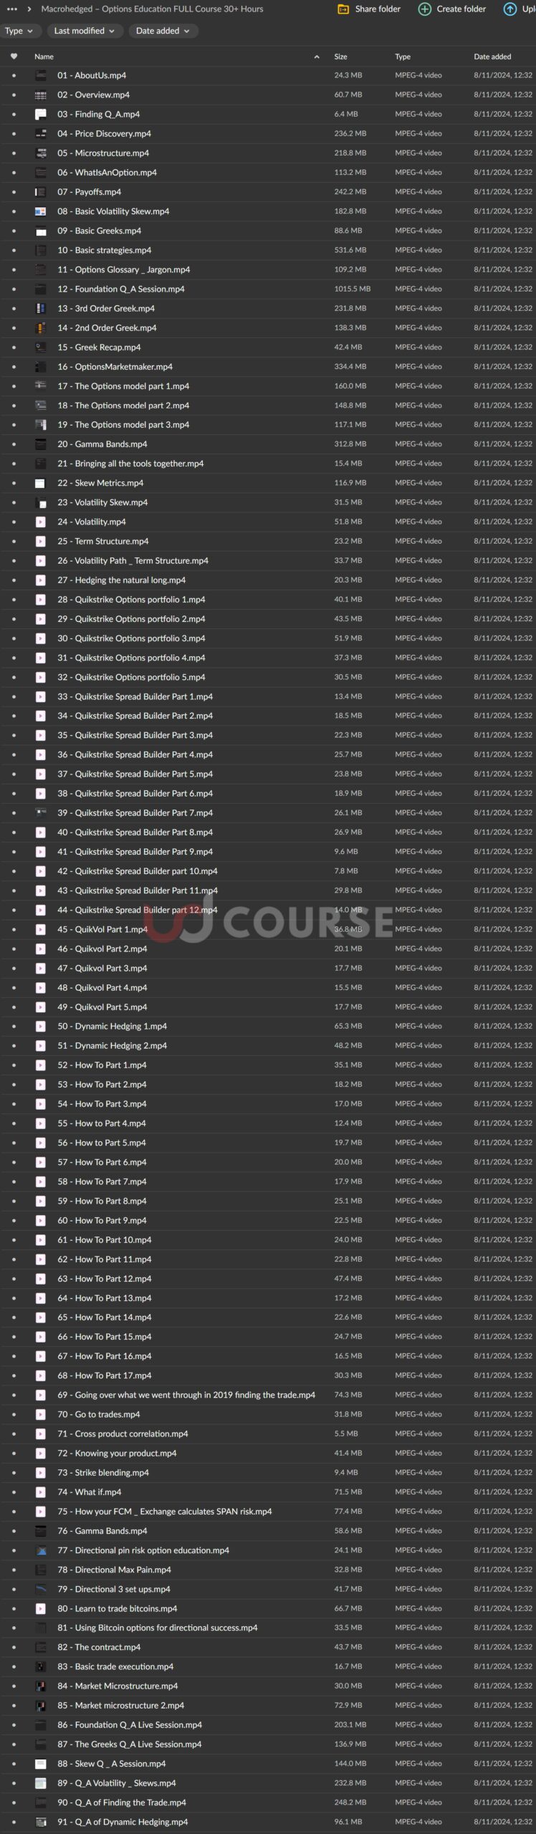Viewport: 536px width, 1834px height.
Task: Click the Name column sort arrow
Action: 317,57
